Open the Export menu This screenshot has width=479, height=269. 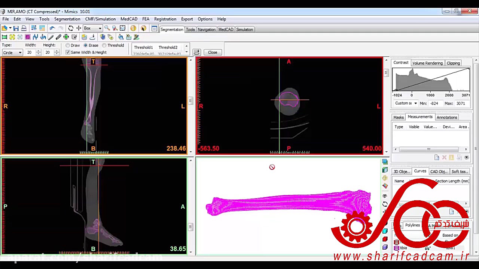[x=187, y=19]
